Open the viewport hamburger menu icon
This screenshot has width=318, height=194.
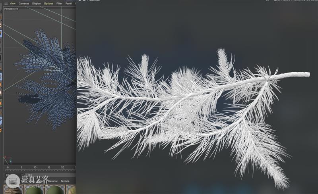pos(6,4)
